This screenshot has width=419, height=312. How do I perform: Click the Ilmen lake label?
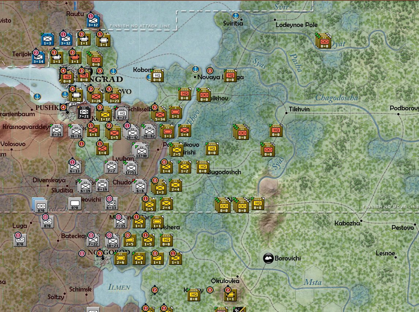click(119, 288)
